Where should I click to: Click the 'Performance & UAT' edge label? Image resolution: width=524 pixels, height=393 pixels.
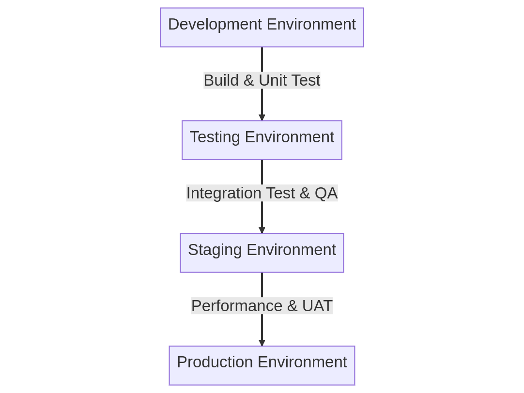262,306
